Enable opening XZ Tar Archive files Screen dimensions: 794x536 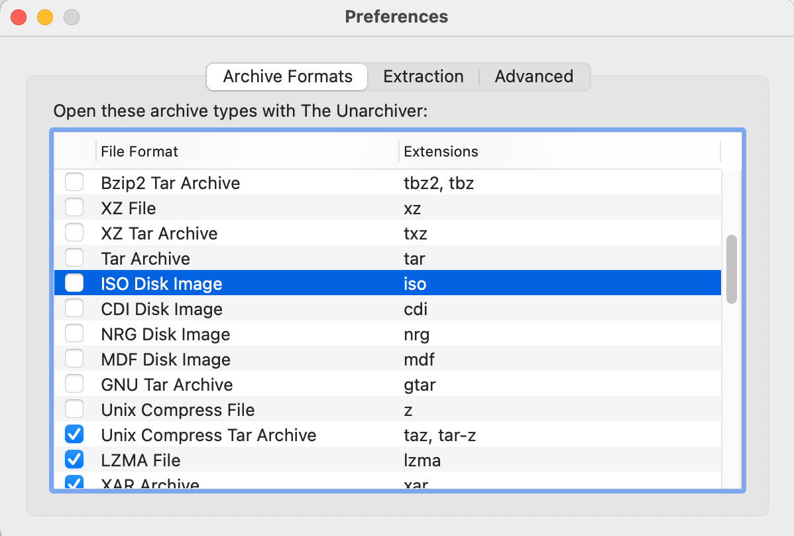(74, 232)
